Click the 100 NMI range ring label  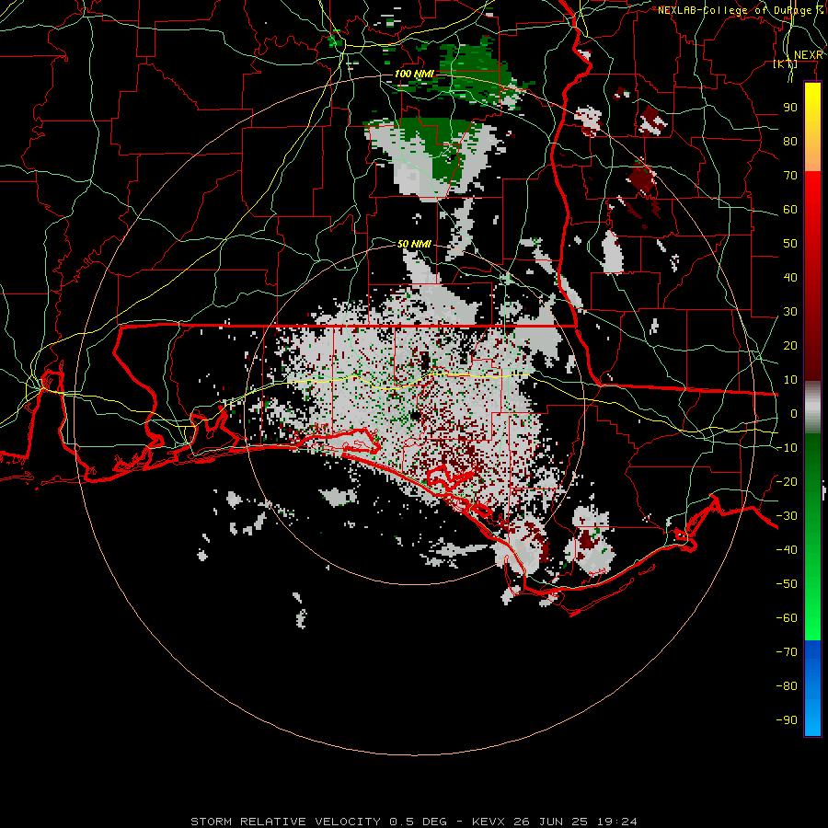414,74
